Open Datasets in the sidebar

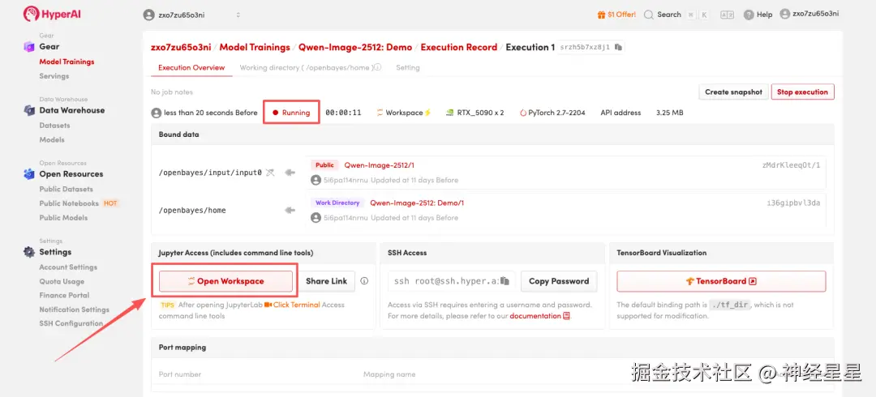point(55,125)
